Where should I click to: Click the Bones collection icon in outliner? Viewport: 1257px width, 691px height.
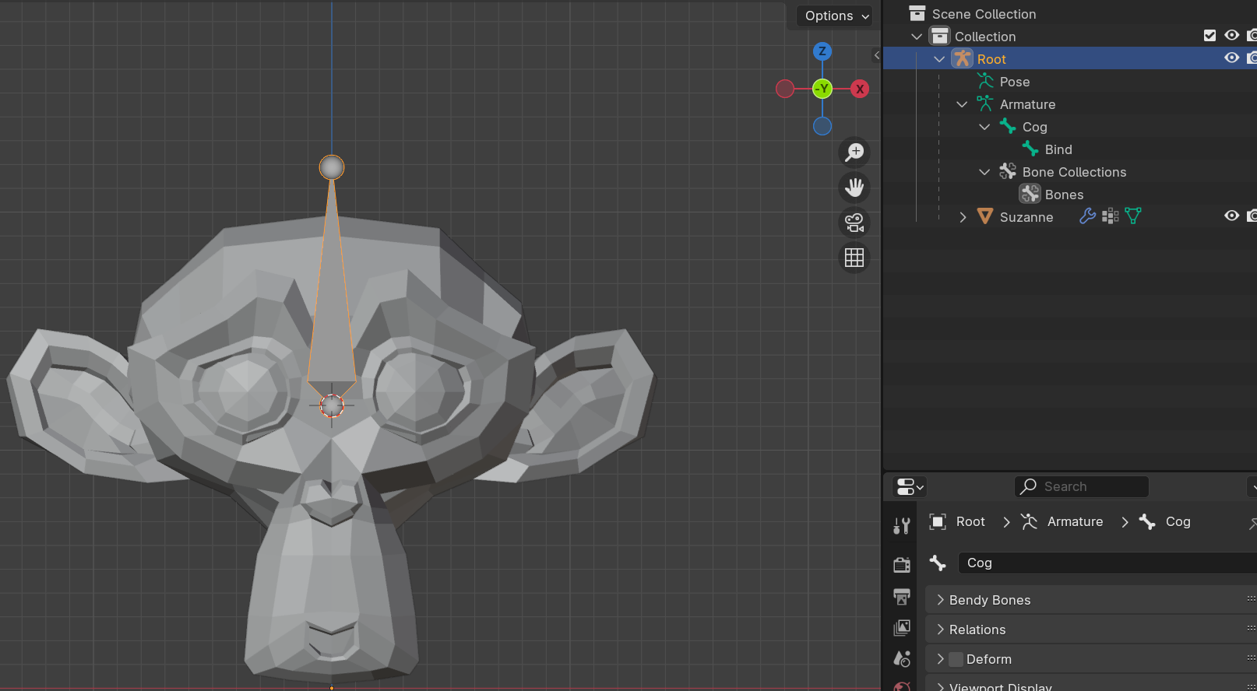pos(1030,194)
